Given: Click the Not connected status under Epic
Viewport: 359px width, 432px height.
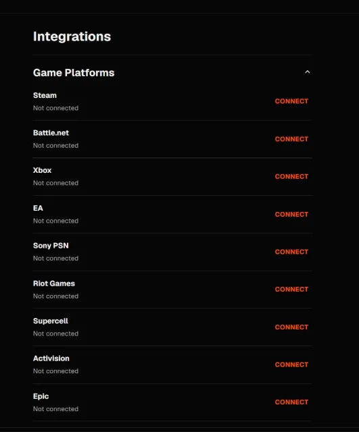Looking at the screenshot, I should tap(55, 409).
